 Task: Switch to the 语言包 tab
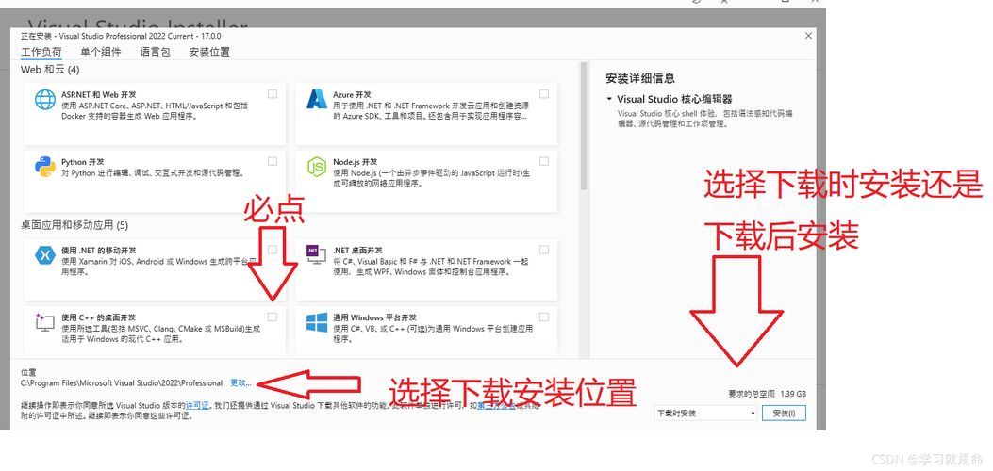point(156,52)
